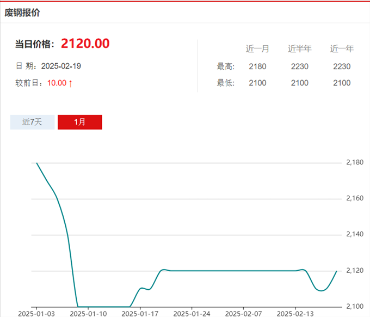Click the 近一月 column header
The height and width of the screenshot is (317, 370).
point(257,48)
